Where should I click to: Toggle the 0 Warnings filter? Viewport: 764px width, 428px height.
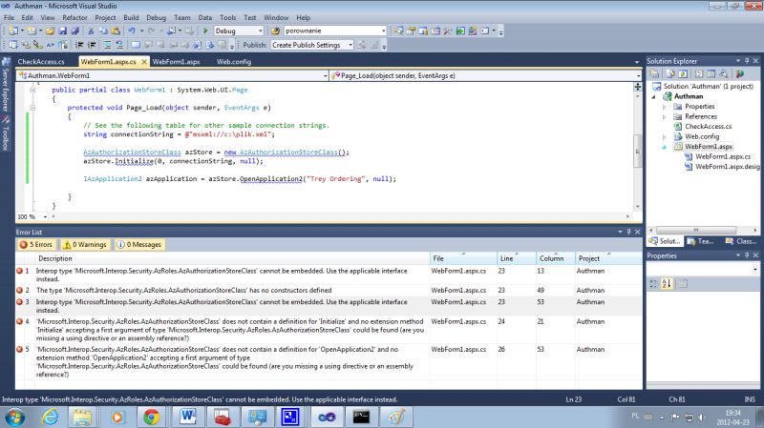pos(85,245)
